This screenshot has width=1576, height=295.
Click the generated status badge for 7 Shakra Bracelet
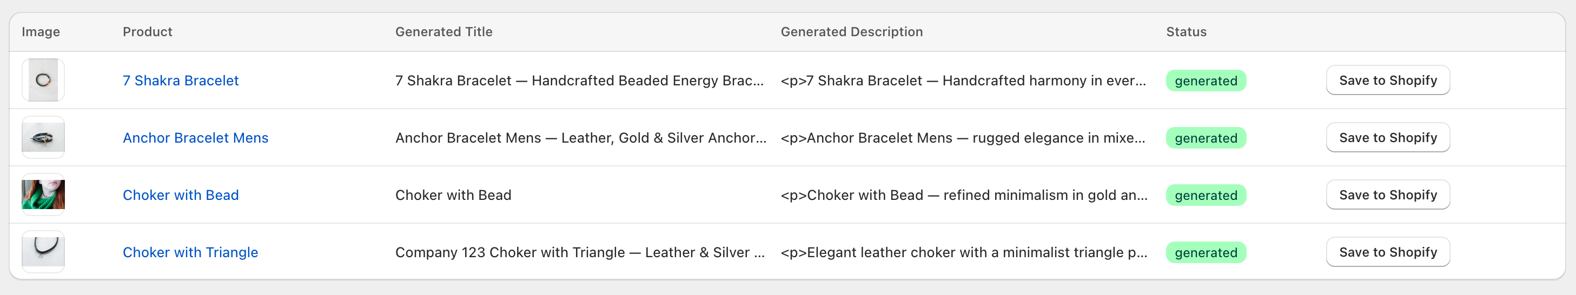coord(1205,81)
